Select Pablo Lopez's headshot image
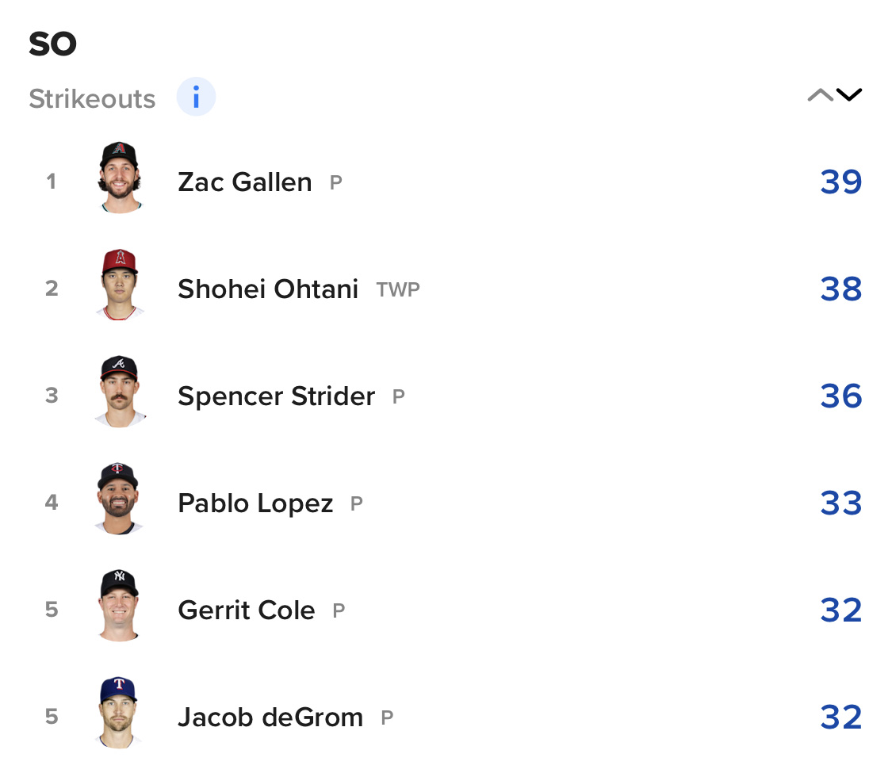This screenshot has height=773, width=892. pos(120,498)
